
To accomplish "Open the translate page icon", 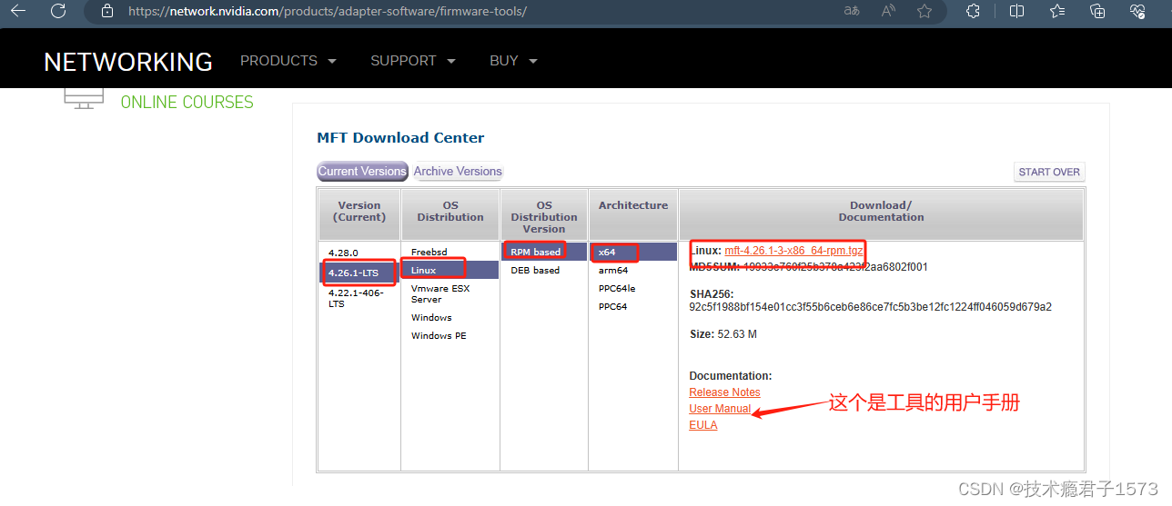I will click(x=852, y=12).
